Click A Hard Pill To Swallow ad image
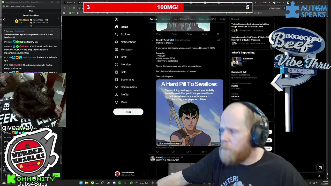This screenshot has width=331, height=186. [190, 113]
